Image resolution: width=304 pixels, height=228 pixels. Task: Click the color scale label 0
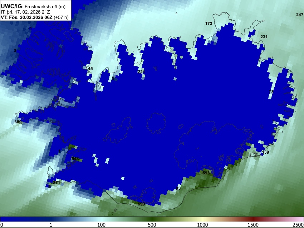coord(2,225)
